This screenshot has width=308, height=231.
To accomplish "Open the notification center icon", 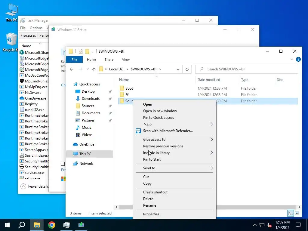I will (x=298, y=225).
